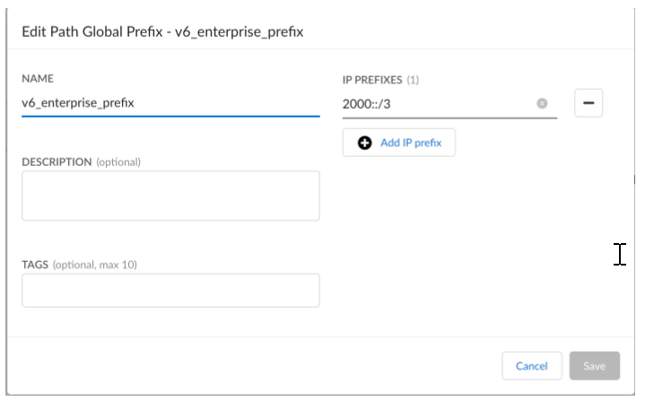Click the greyed-out Save button
Viewport: 645px width, 401px height.
595,366
